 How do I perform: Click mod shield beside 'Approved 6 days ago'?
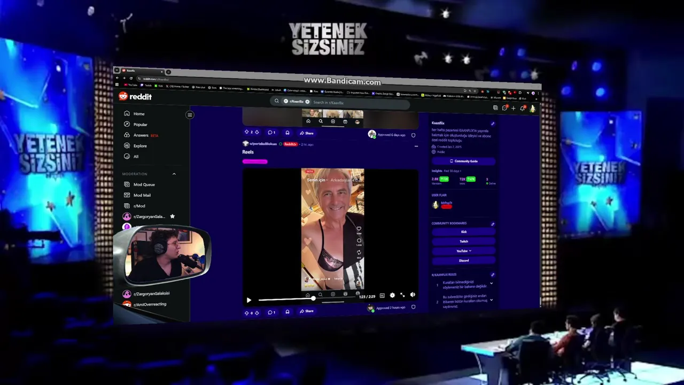(413, 135)
